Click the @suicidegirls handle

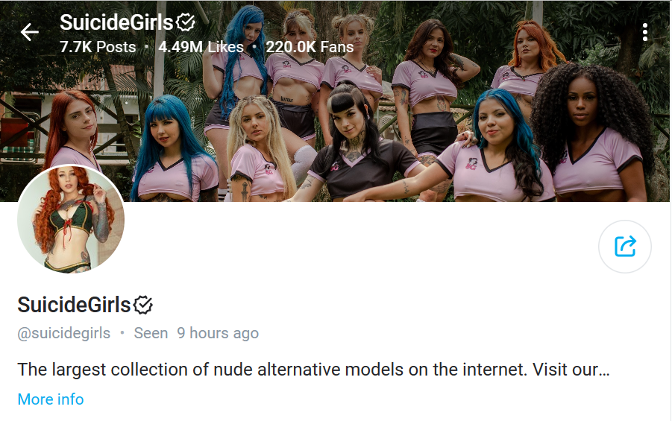[64, 333]
